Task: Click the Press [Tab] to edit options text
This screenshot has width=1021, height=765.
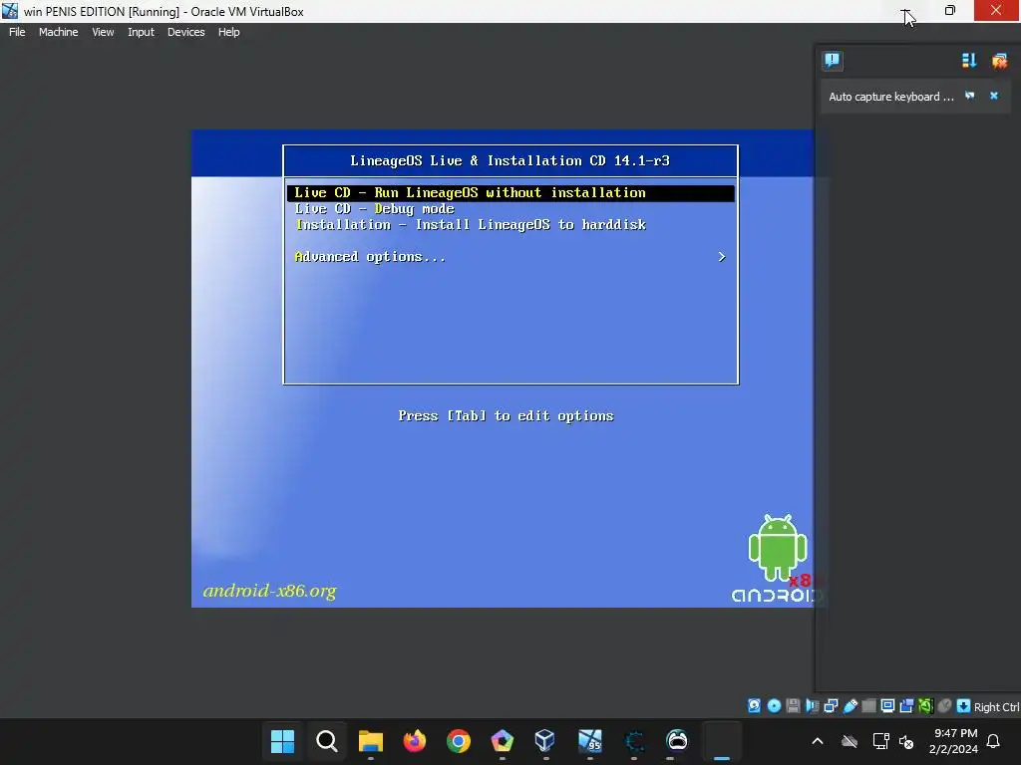Action: 506,415
